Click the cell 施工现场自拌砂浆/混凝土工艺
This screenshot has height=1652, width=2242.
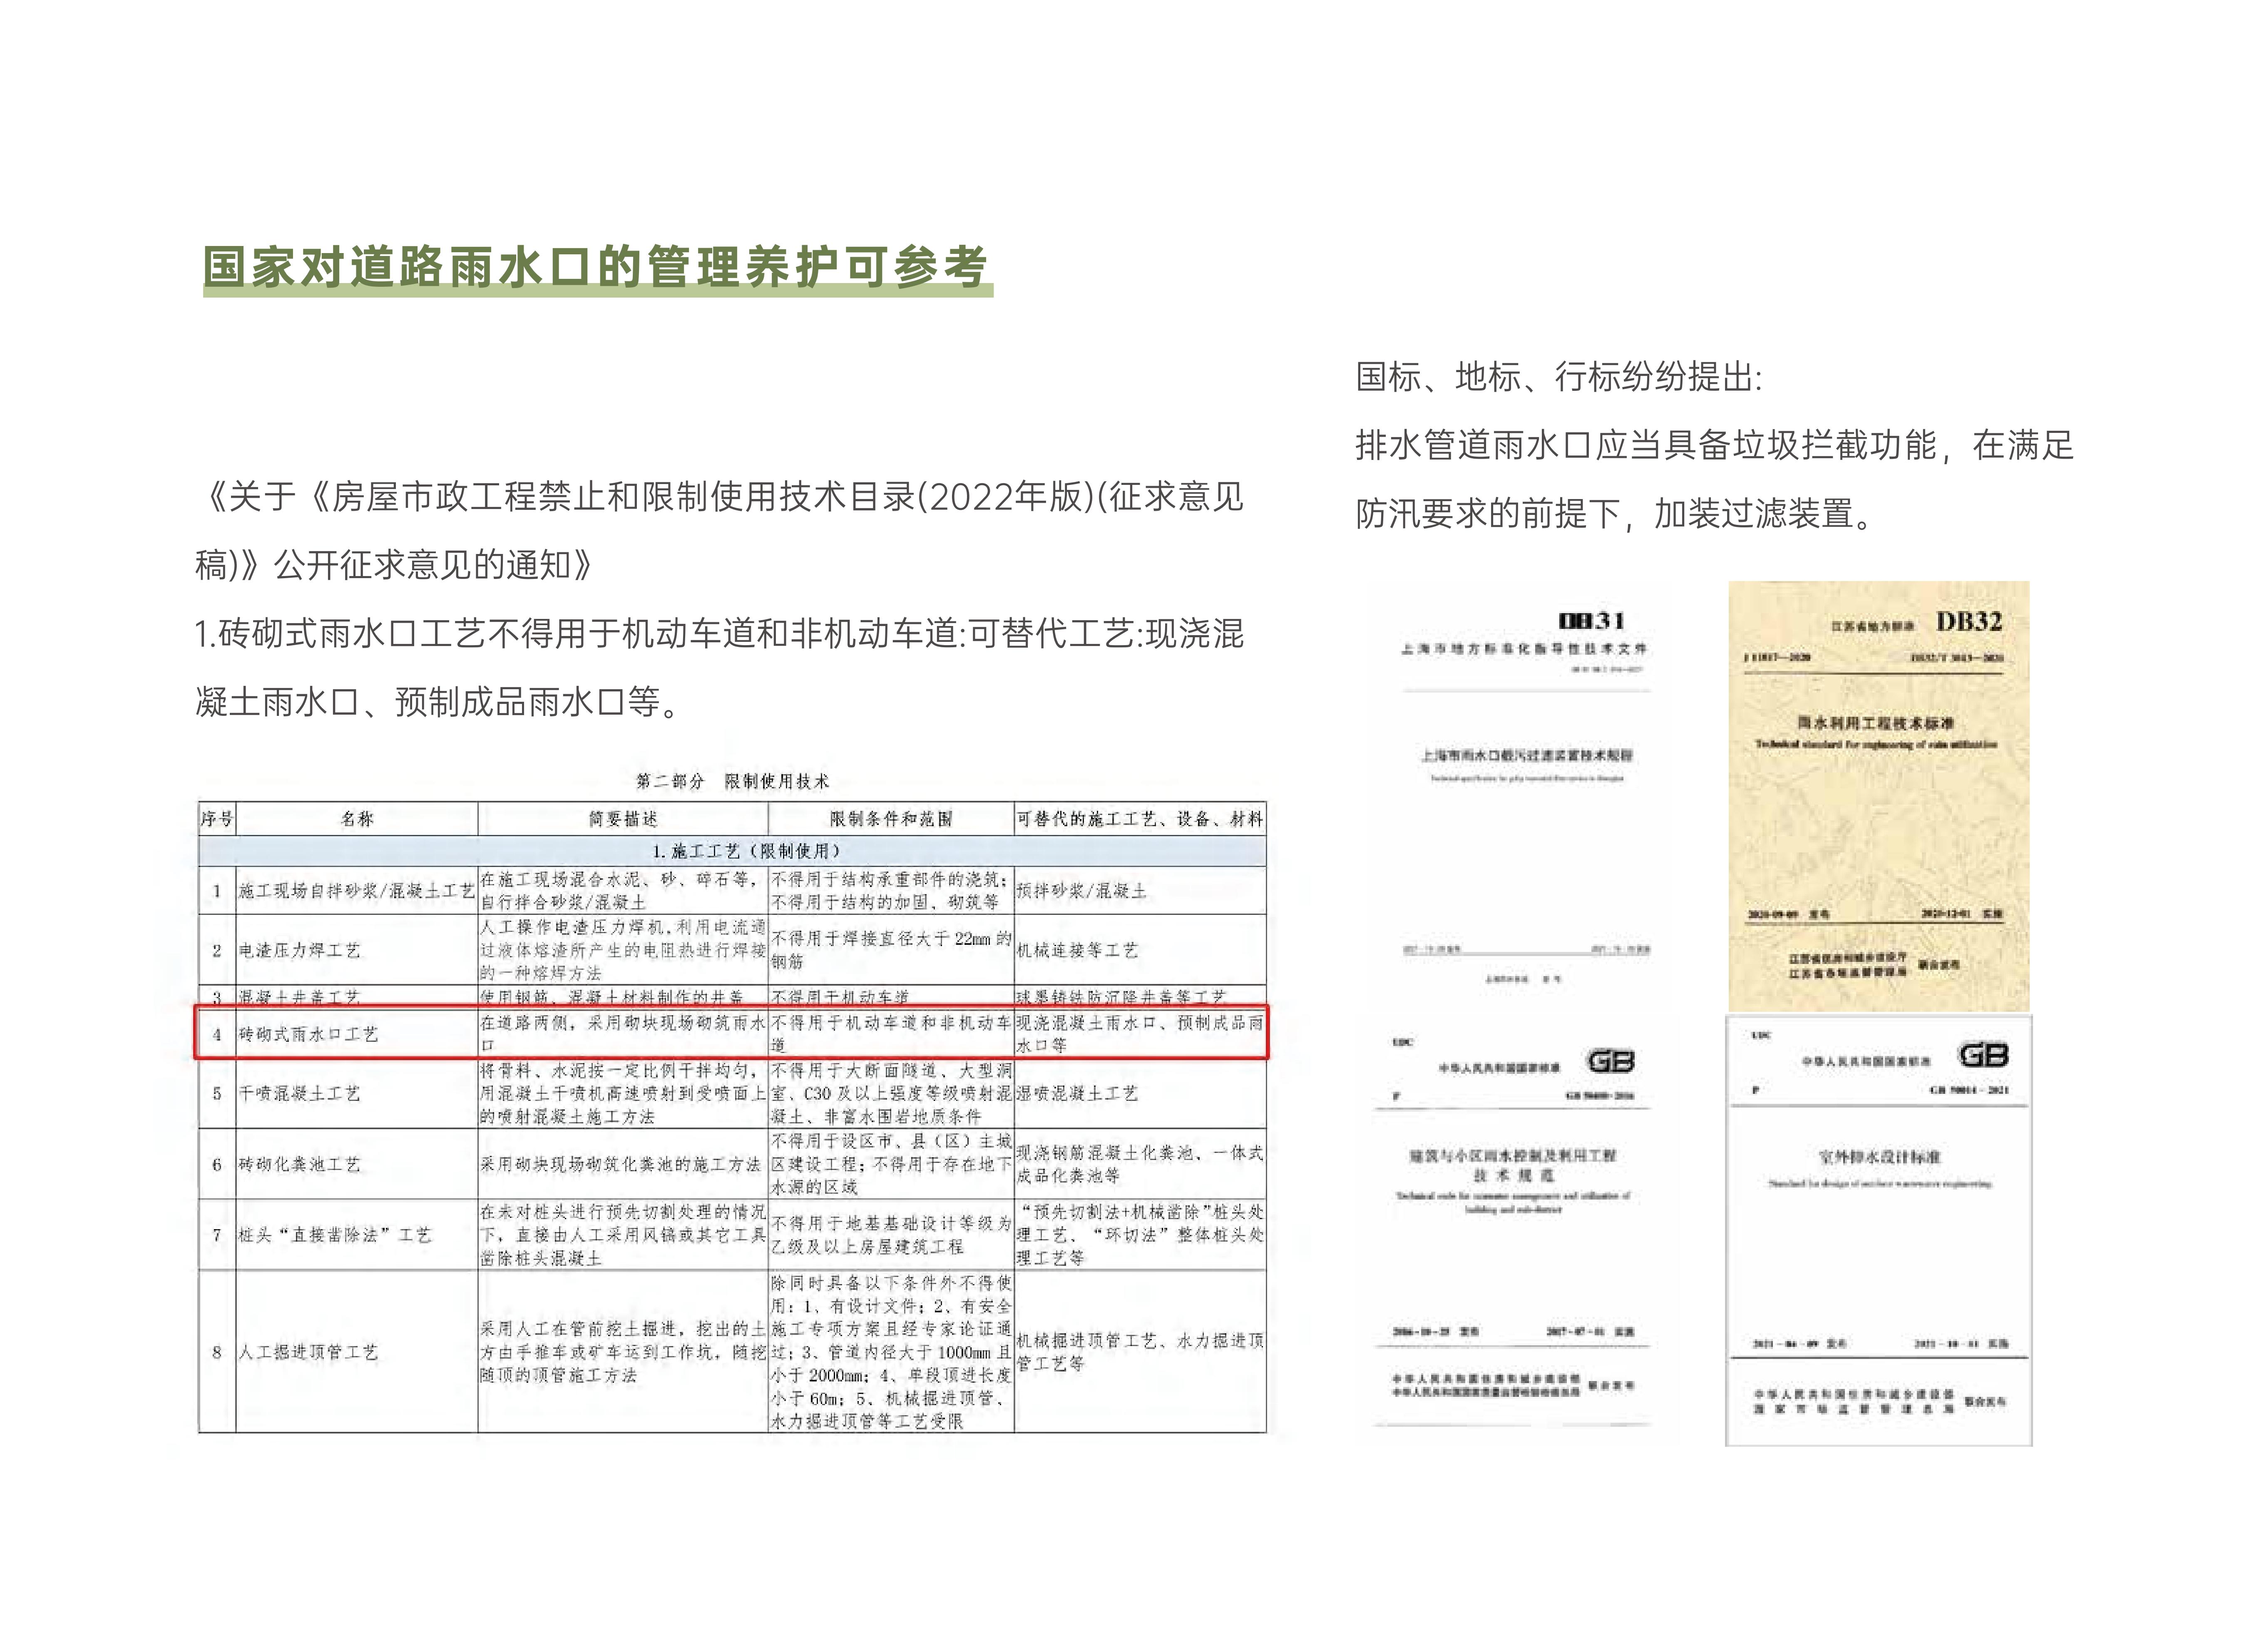(x=357, y=890)
